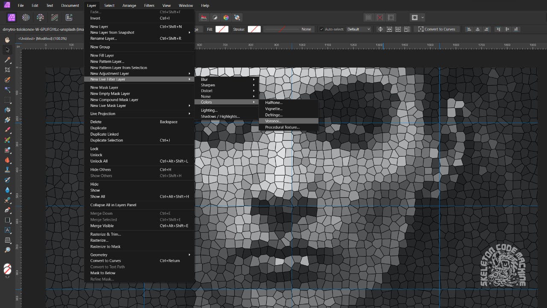This screenshot has height=308, width=547.
Task: Select the Color Picker tool
Action: click(7, 60)
